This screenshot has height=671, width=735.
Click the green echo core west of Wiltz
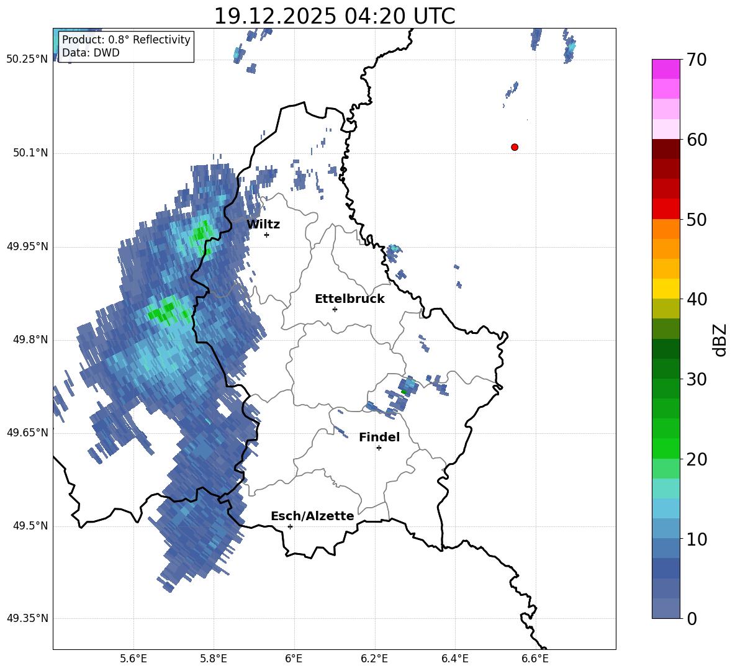(x=202, y=233)
